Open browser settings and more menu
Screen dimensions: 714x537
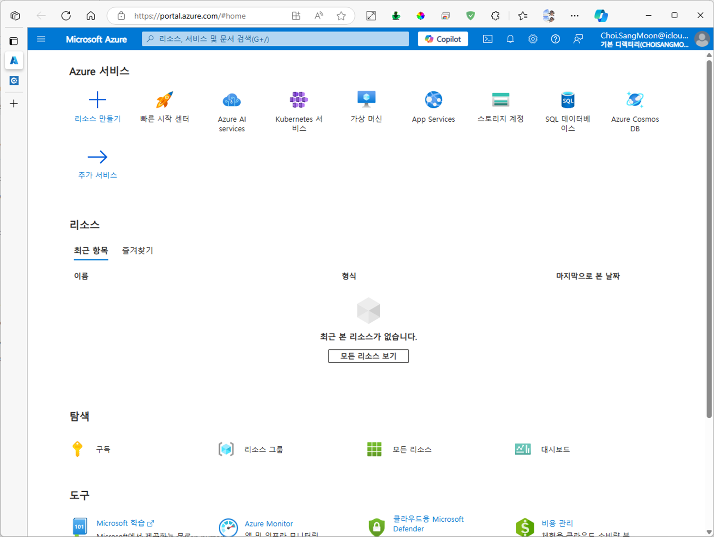click(x=575, y=16)
